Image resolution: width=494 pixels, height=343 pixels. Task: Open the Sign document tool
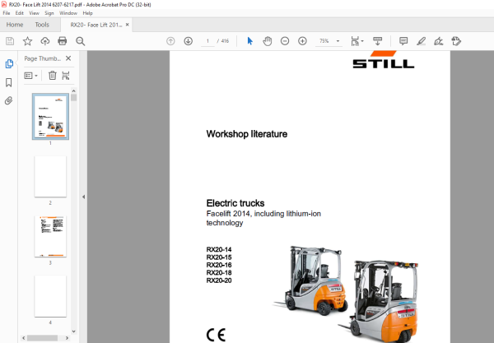click(439, 41)
